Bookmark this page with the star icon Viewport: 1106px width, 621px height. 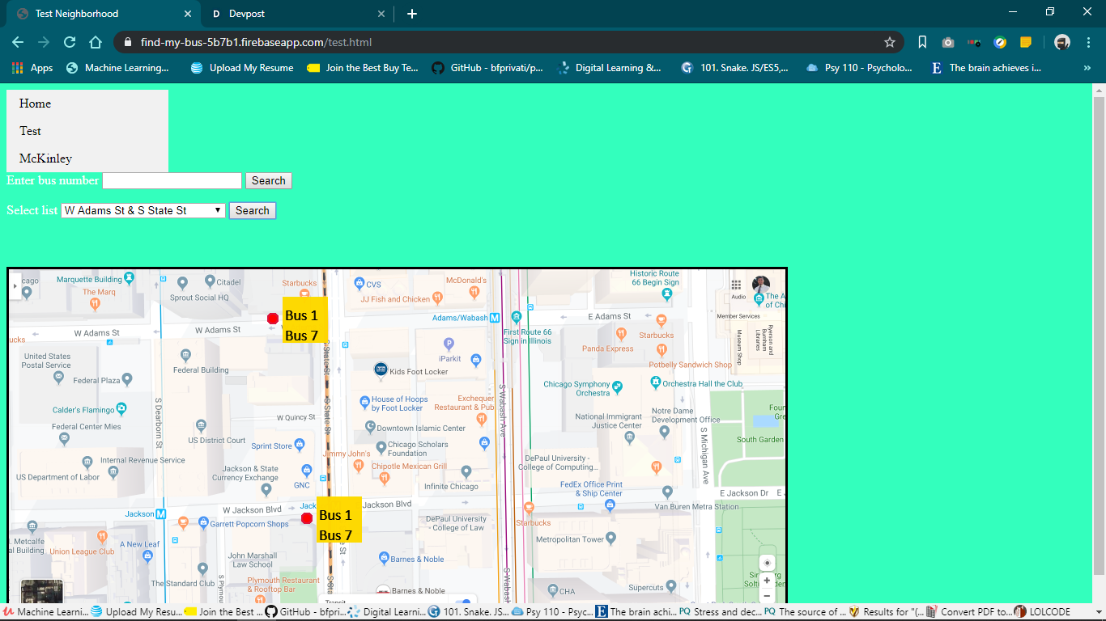[x=890, y=42]
